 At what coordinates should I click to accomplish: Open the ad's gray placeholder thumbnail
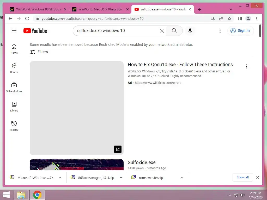77,108
